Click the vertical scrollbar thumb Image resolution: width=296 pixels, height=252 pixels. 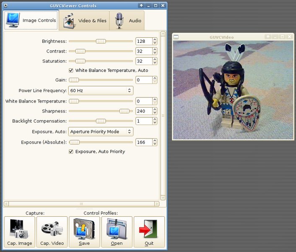(x=163, y=115)
